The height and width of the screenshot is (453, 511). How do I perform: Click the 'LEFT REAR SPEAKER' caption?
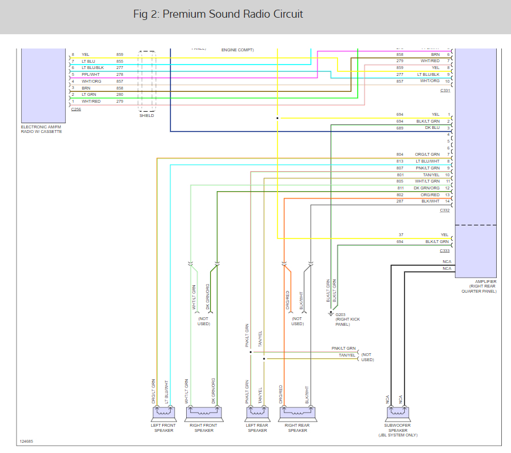click(x=257, y=428)
